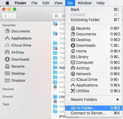This screenshot has width=123, height=119.
Task: Open the Help menu
Action: pos(101,3)
